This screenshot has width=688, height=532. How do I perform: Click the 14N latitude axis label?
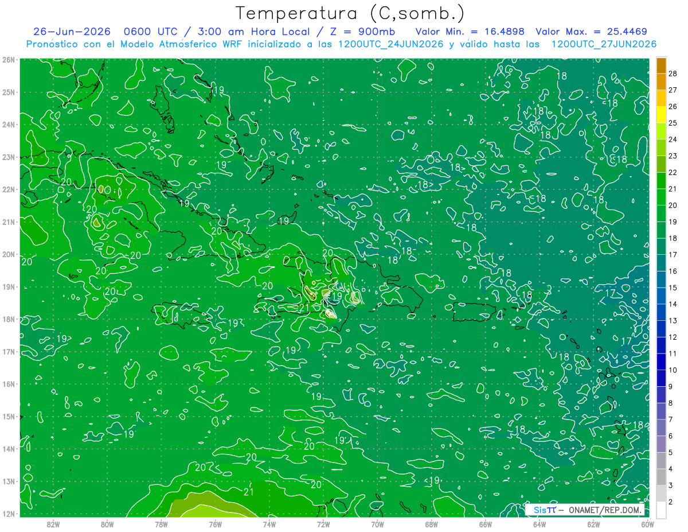tap(9, 449)
